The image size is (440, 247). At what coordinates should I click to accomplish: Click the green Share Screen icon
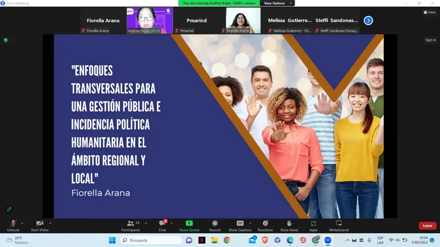pyautogui.click(x=189, y=223)
